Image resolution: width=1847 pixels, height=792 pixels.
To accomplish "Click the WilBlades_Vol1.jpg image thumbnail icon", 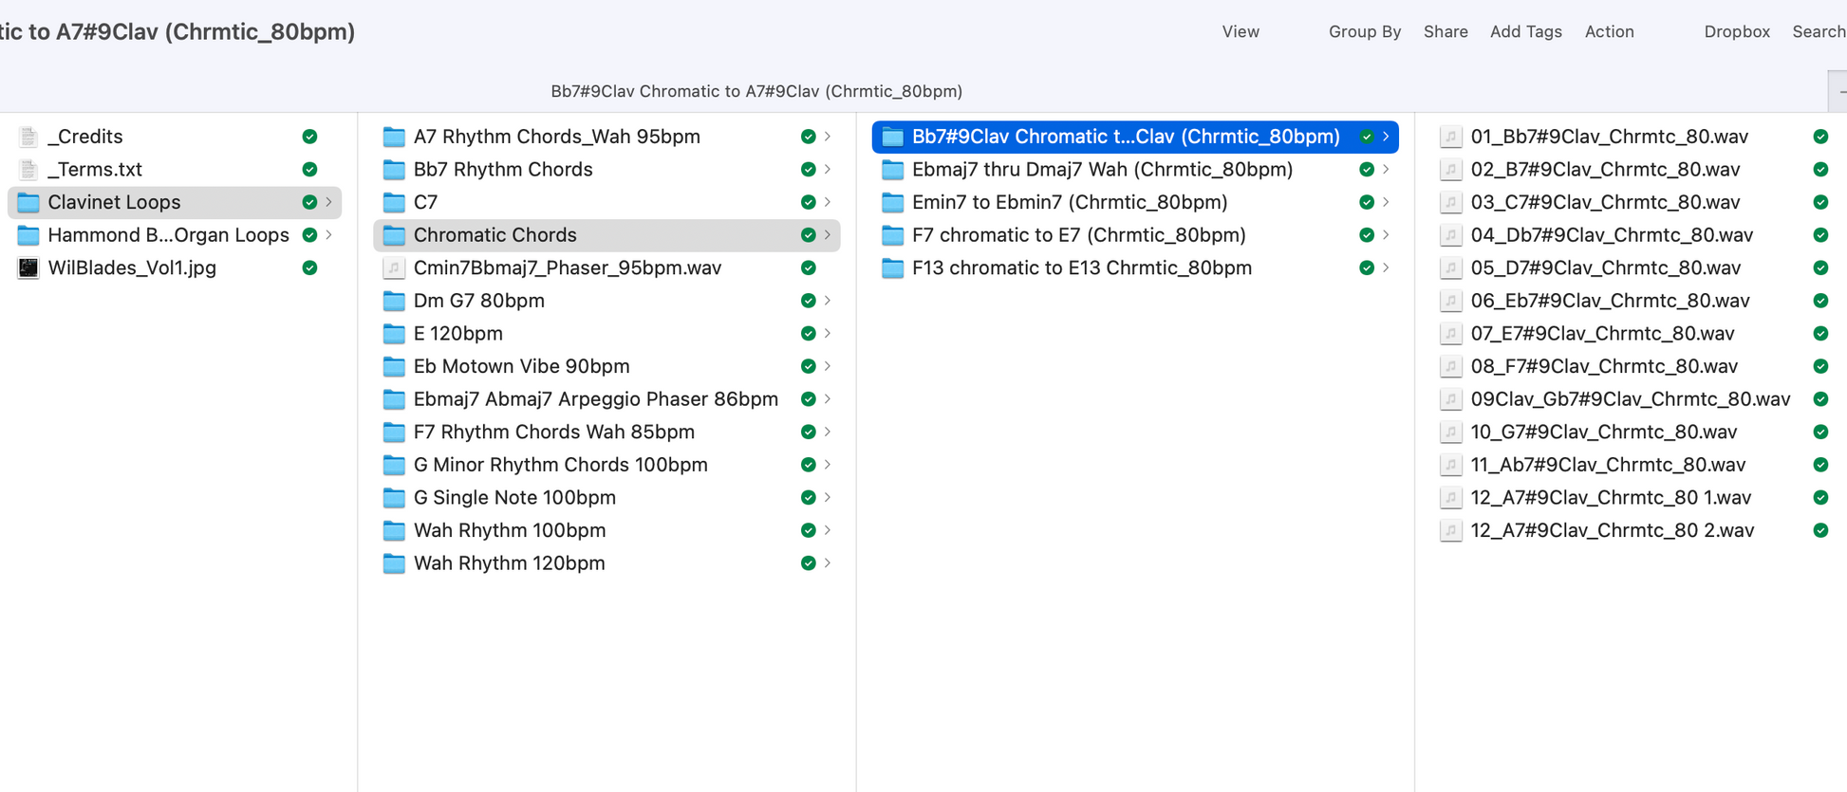I will pos(28,267).
